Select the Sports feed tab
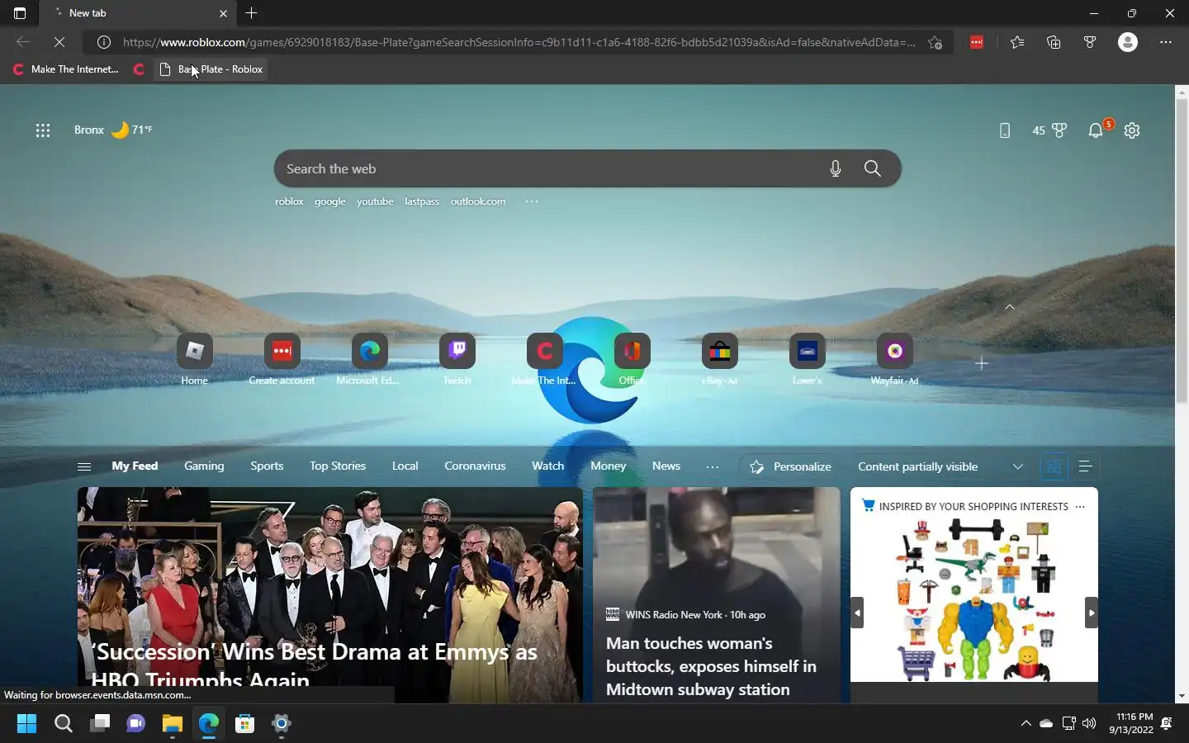 (x=267, y=466)
